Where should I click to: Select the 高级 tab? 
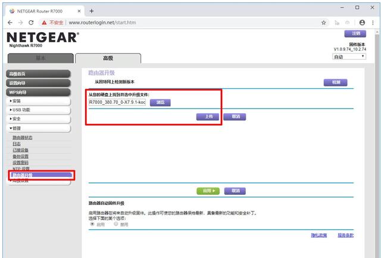[x=108, y=58]
